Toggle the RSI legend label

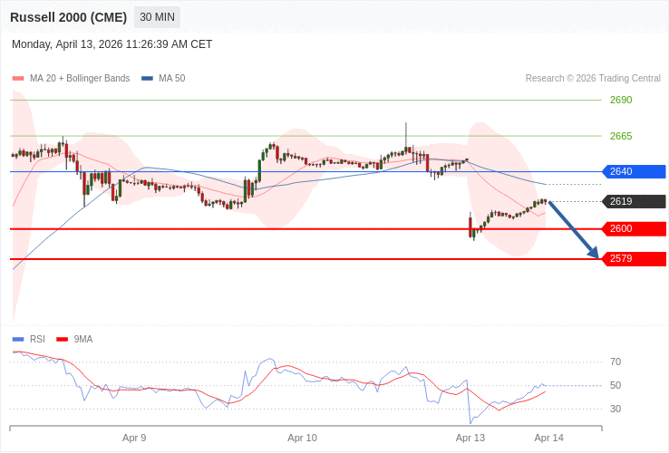click(x=37, y=339)
